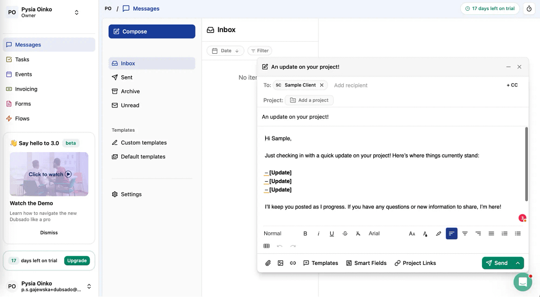Add CC recipients
Screen dimensions: 540x297
[512, 85]
